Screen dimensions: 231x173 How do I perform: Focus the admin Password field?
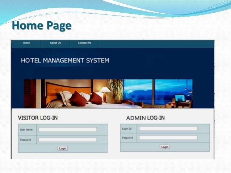pyautogui.click(x=168, y=138)
